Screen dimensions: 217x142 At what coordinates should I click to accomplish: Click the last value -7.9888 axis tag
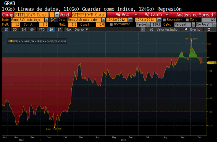212,63
